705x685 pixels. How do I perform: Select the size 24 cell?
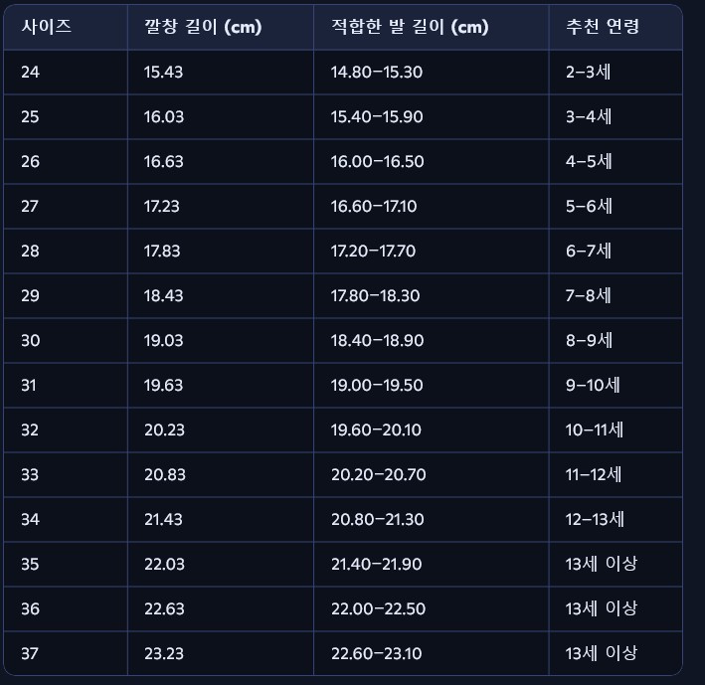30,72
